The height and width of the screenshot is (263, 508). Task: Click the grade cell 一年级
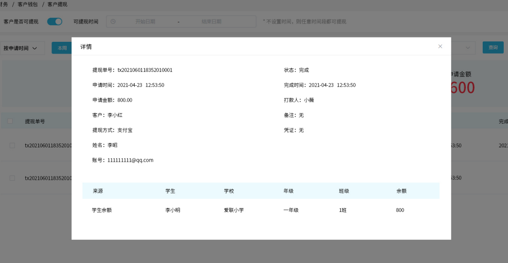[291, 210]
